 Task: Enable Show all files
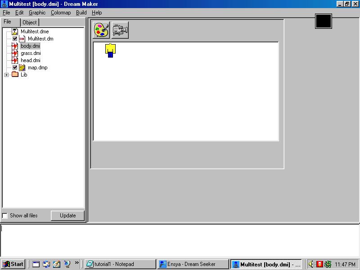pyautogui.click(x=5, y=216)
